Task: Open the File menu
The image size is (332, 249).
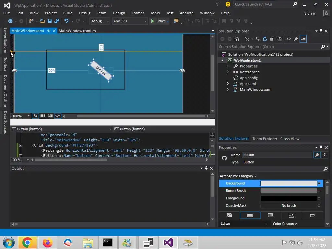Action: 6,13
